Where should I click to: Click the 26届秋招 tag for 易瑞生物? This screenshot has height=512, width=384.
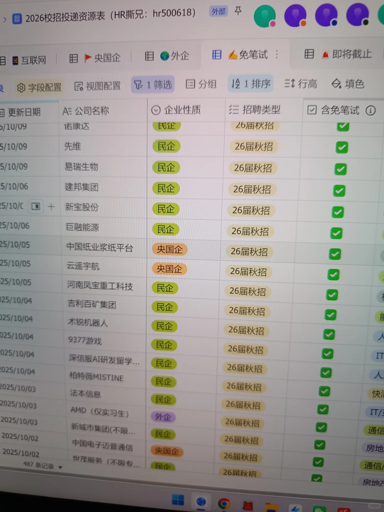(x=253, y=168)
